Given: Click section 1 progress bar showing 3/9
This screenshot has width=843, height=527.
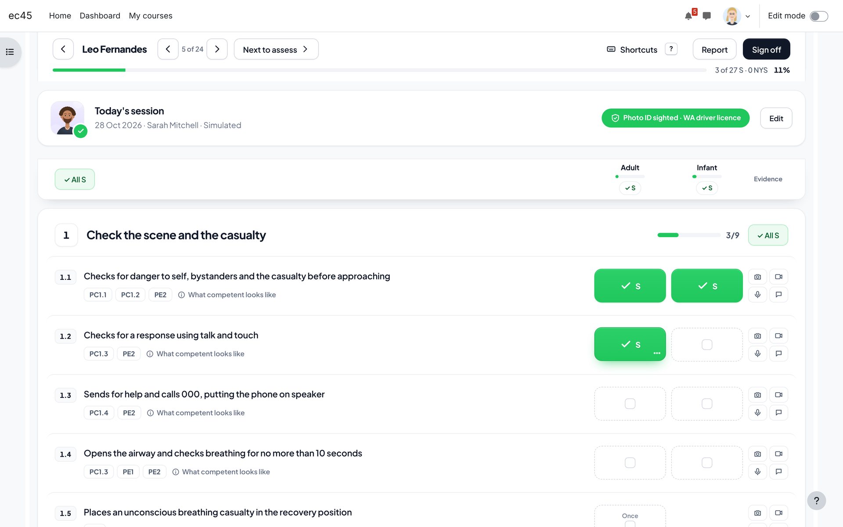Looking at the screenshot, I should [689, 235].
